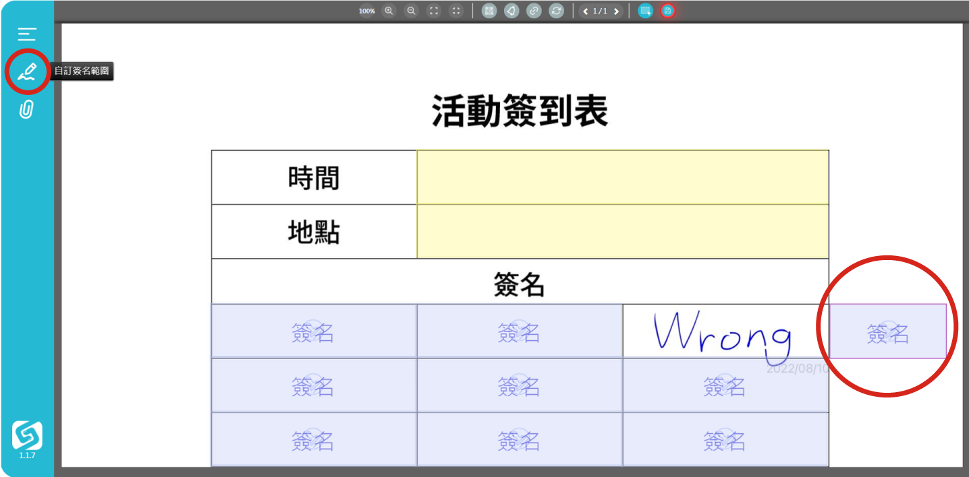
Task: Save the document with the disk icon
Action: (667, 11)
